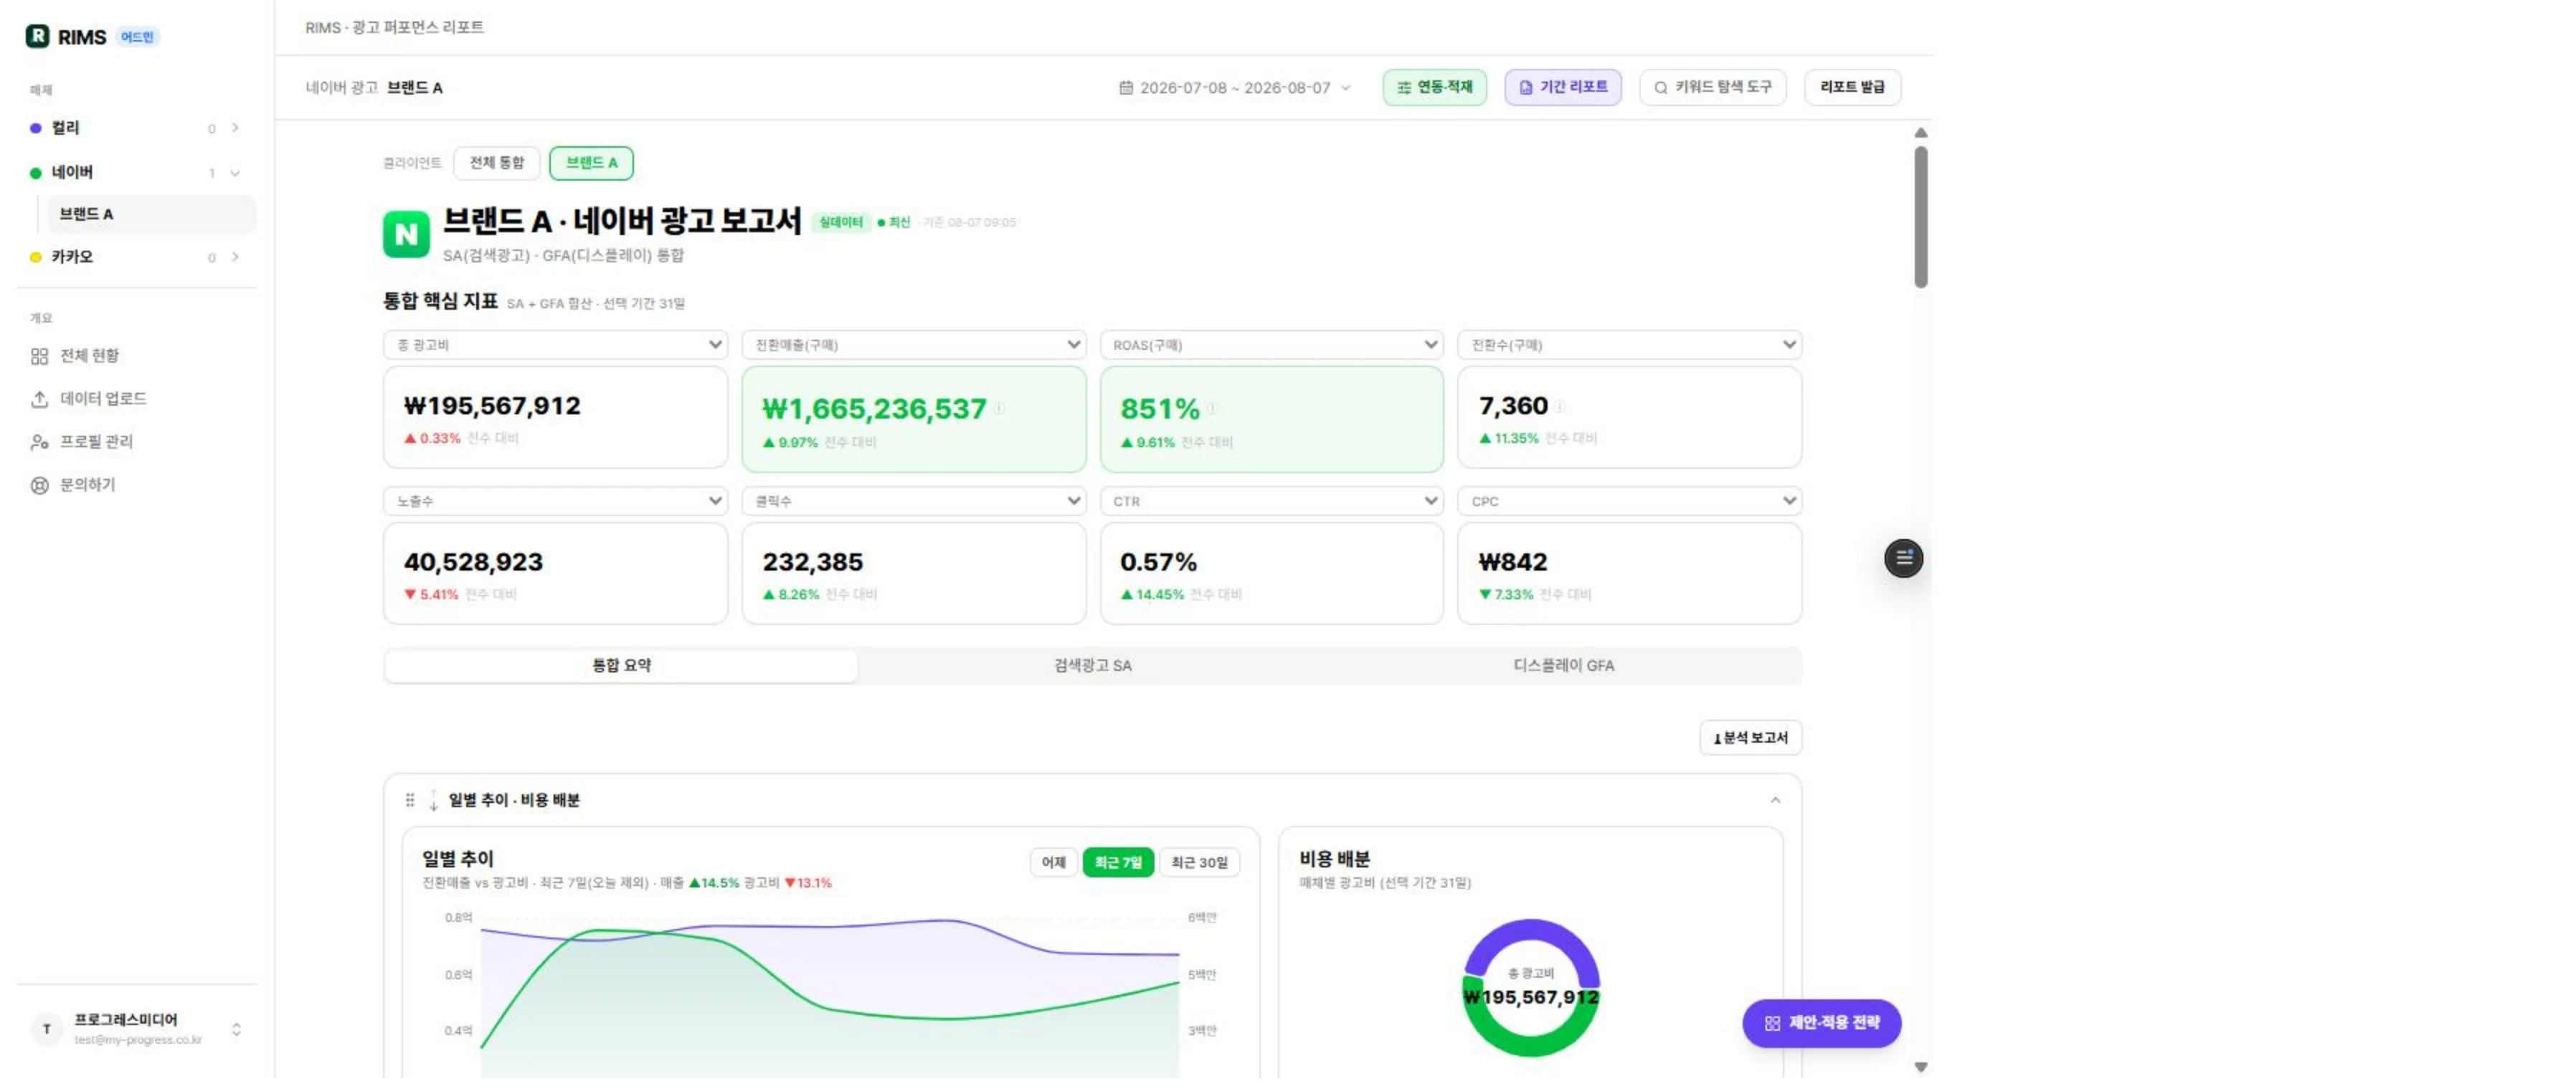Open the 전체 현황 overview grid icon
Viewport: 2576px width, 1091px height.
point(39,357)
